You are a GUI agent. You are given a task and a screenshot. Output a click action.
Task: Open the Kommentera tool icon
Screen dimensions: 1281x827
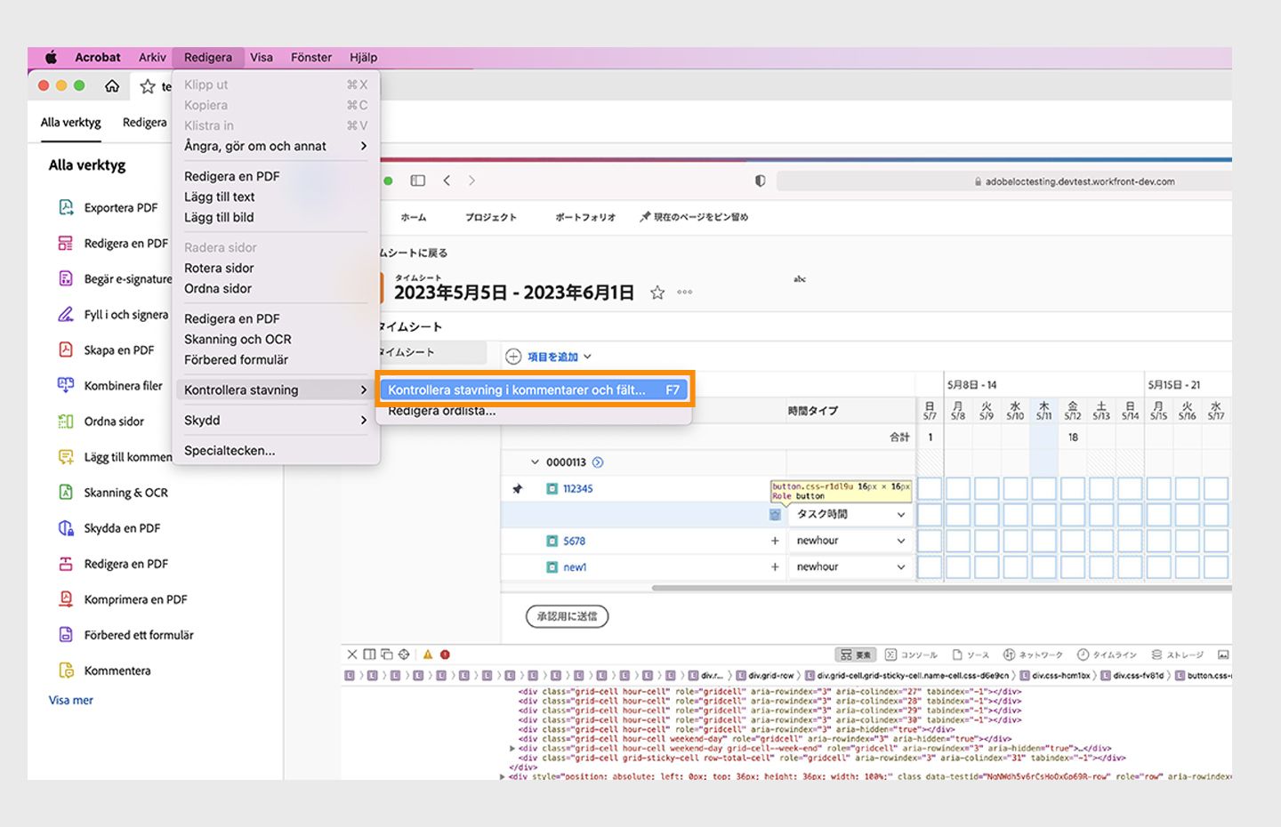coord(66,670)
